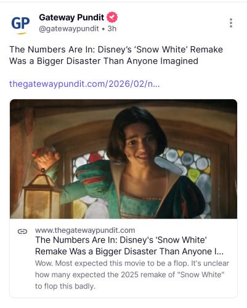247x308 pixels.
Task: Open the three-dot post options menu
Action: point(231,23)
